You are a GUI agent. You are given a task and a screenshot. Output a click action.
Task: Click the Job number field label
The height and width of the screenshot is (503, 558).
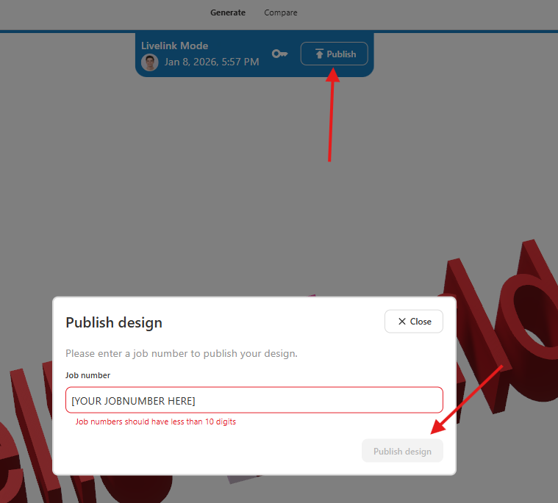pyautogui.click(x=87, y=375)
